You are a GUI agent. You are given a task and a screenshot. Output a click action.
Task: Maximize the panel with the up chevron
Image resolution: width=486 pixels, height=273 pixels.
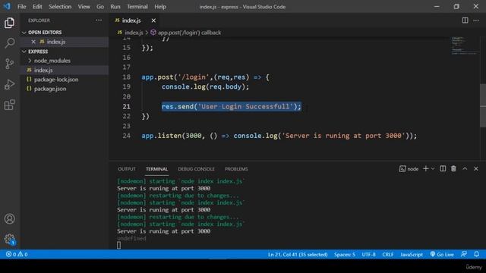pos(465,168)
